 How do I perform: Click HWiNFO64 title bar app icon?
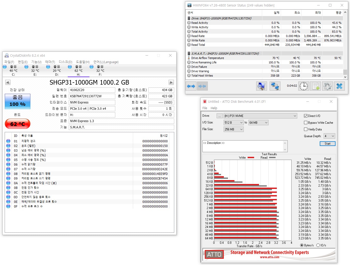(x=189, y=5)
